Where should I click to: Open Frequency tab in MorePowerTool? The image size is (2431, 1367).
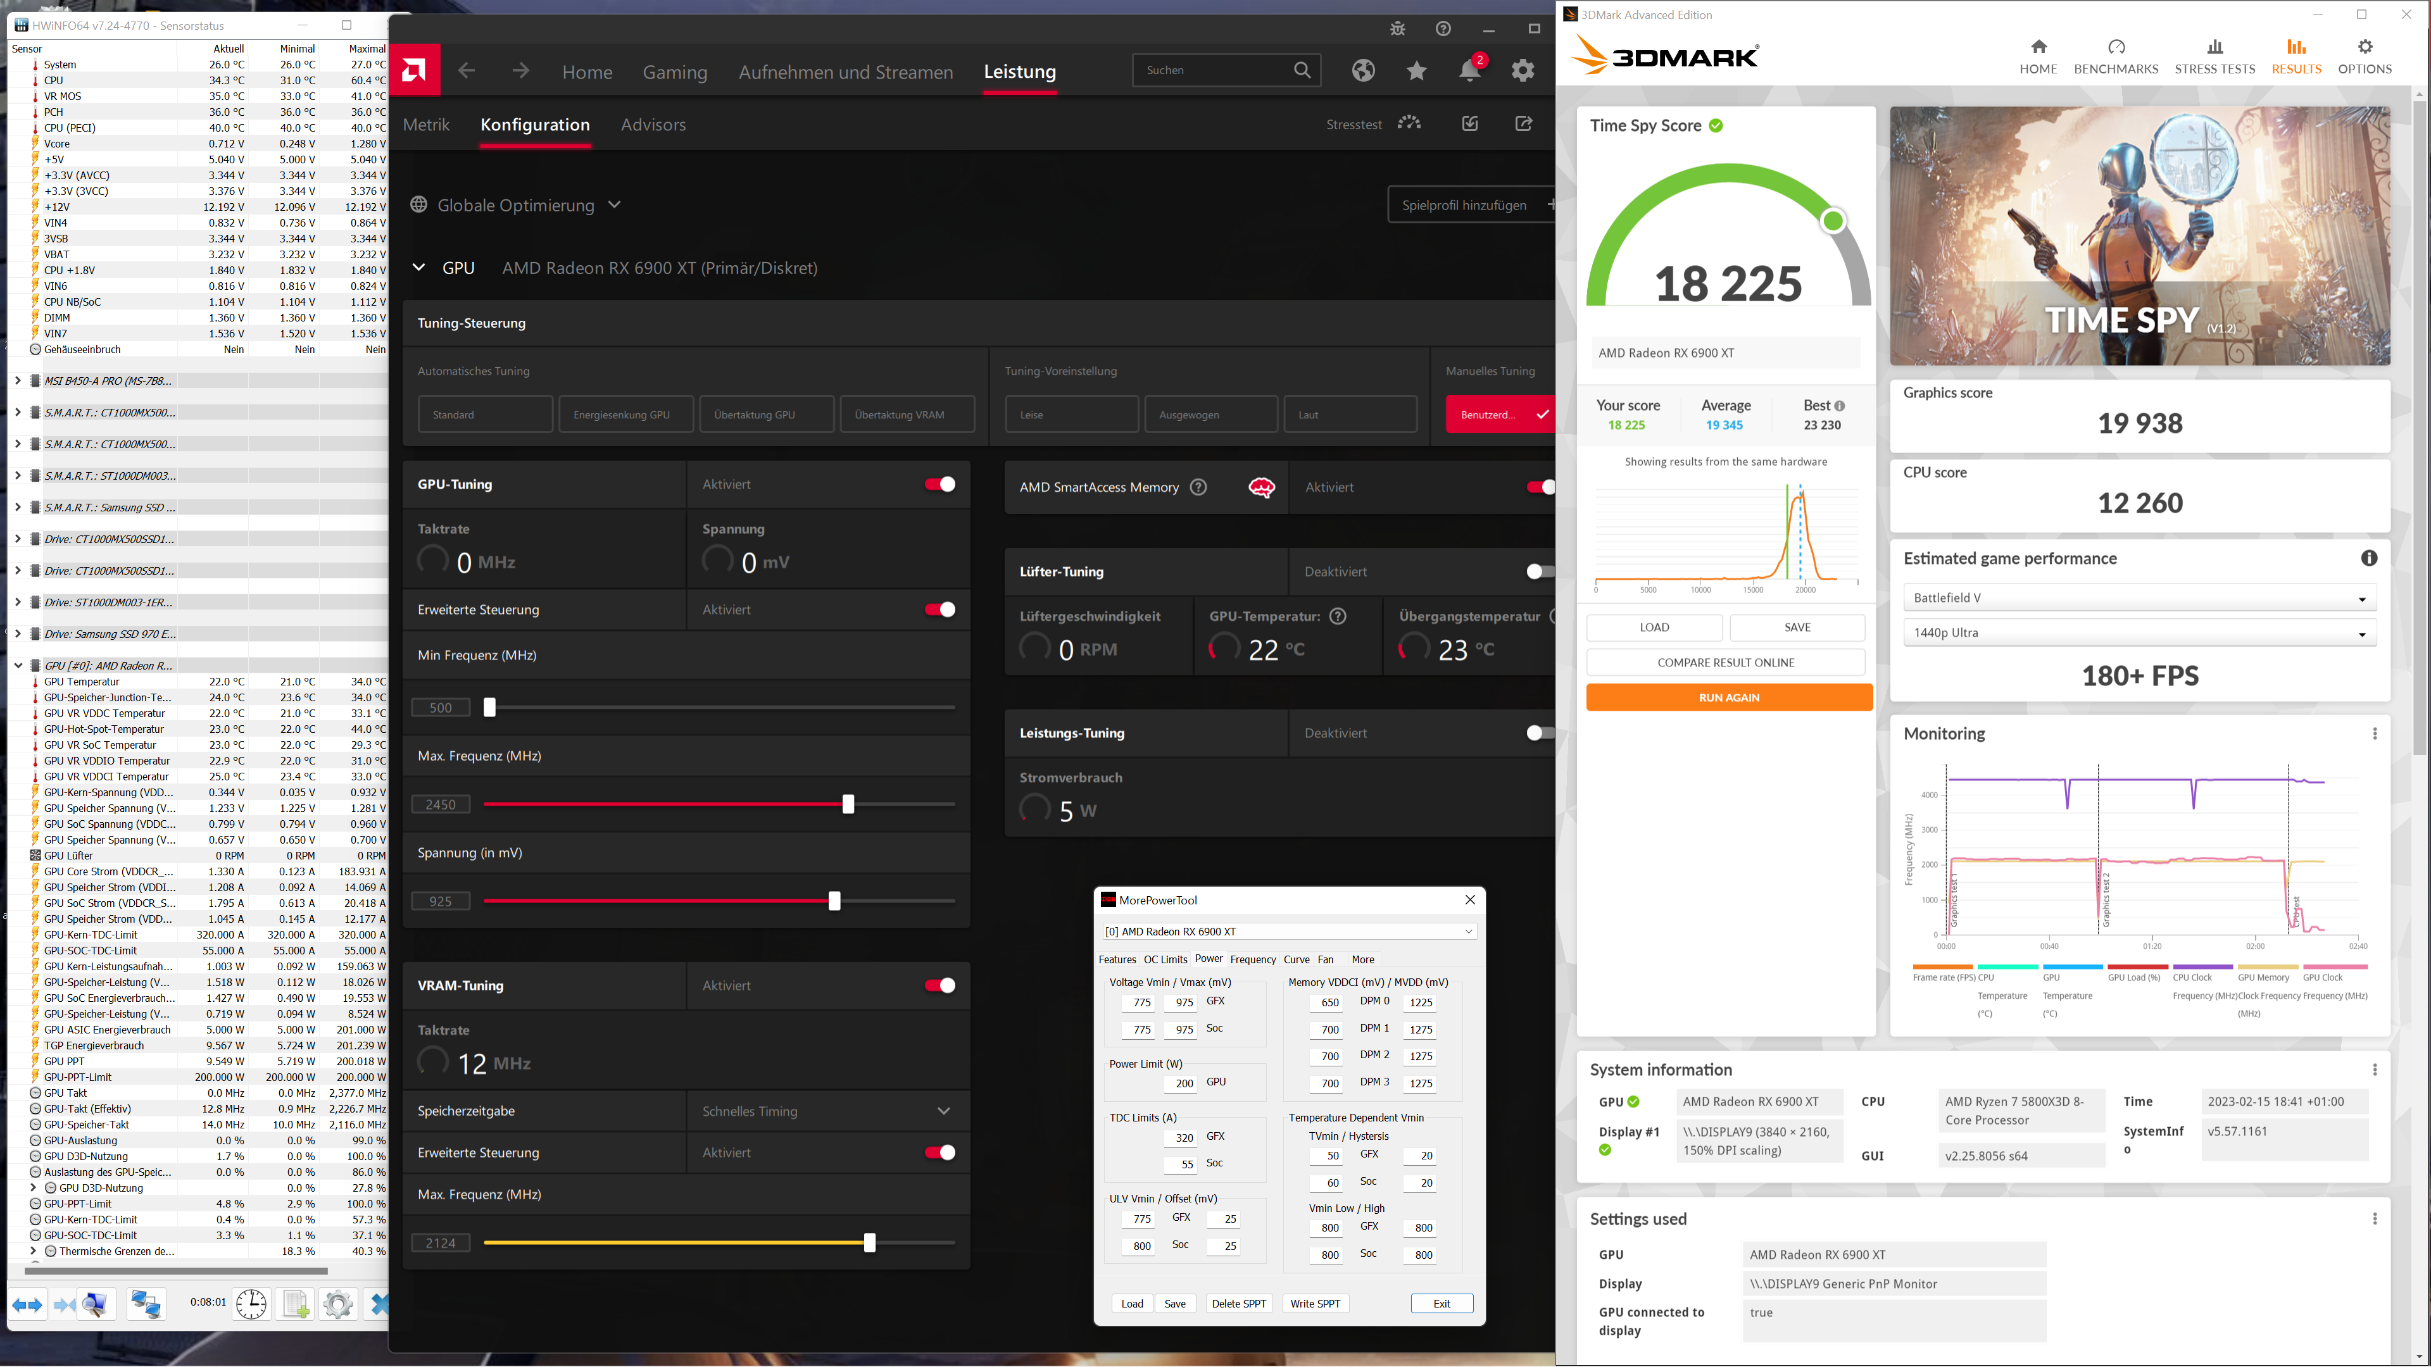[x=1252, y=959]
